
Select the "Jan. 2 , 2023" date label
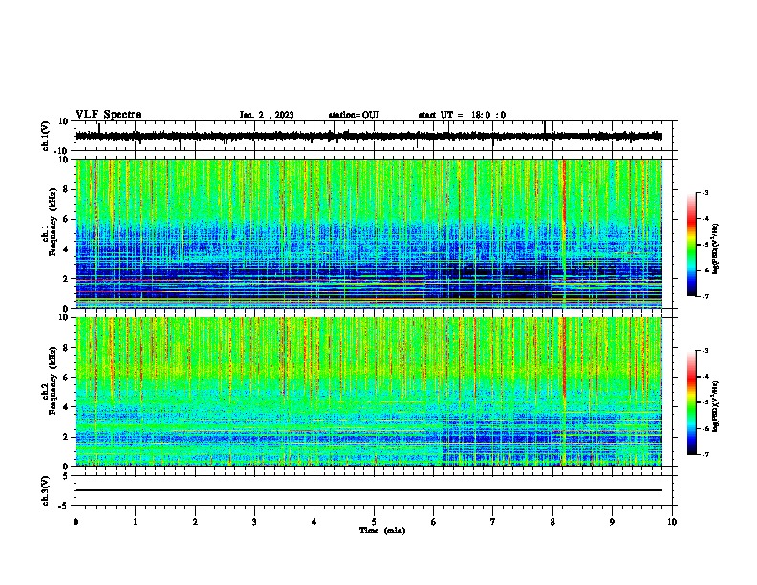pos(267,115)
